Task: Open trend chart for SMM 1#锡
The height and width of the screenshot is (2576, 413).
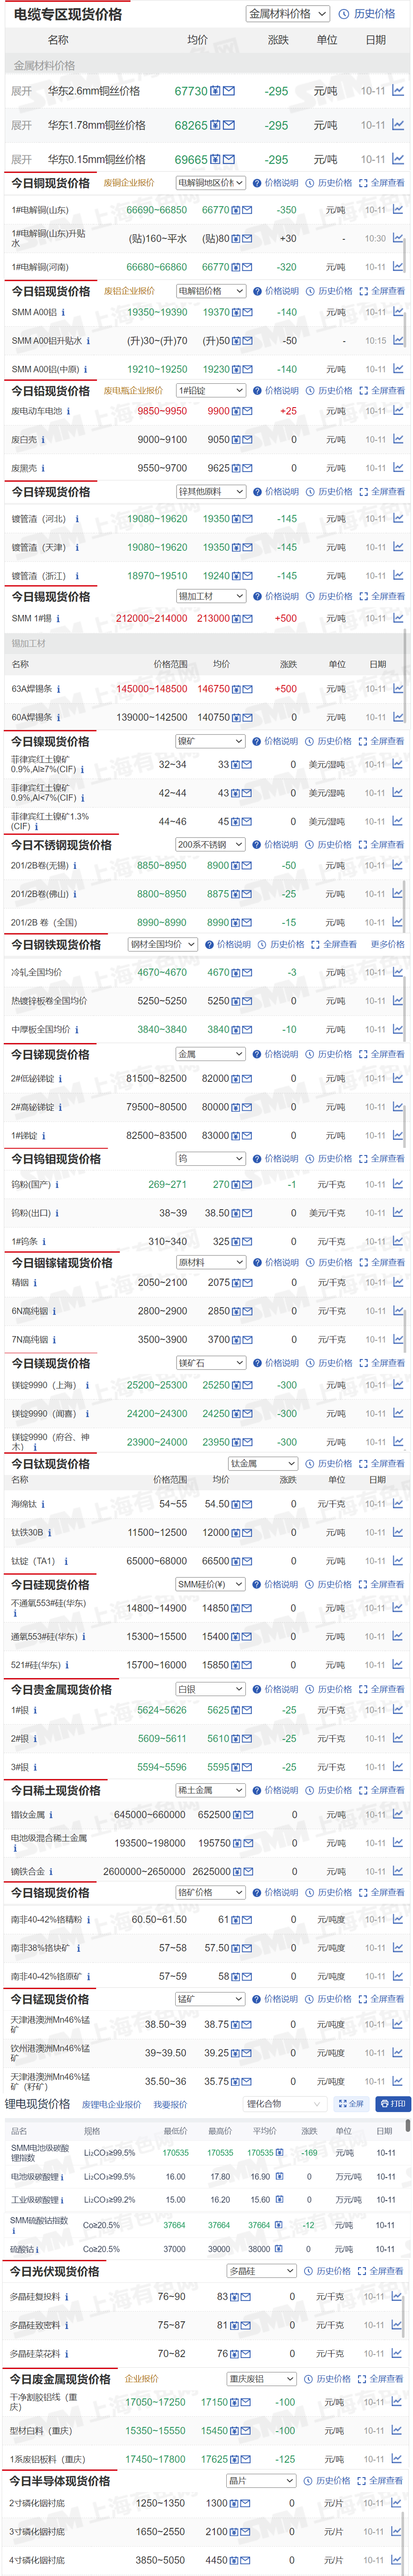Action: click(x=398, y=618)
